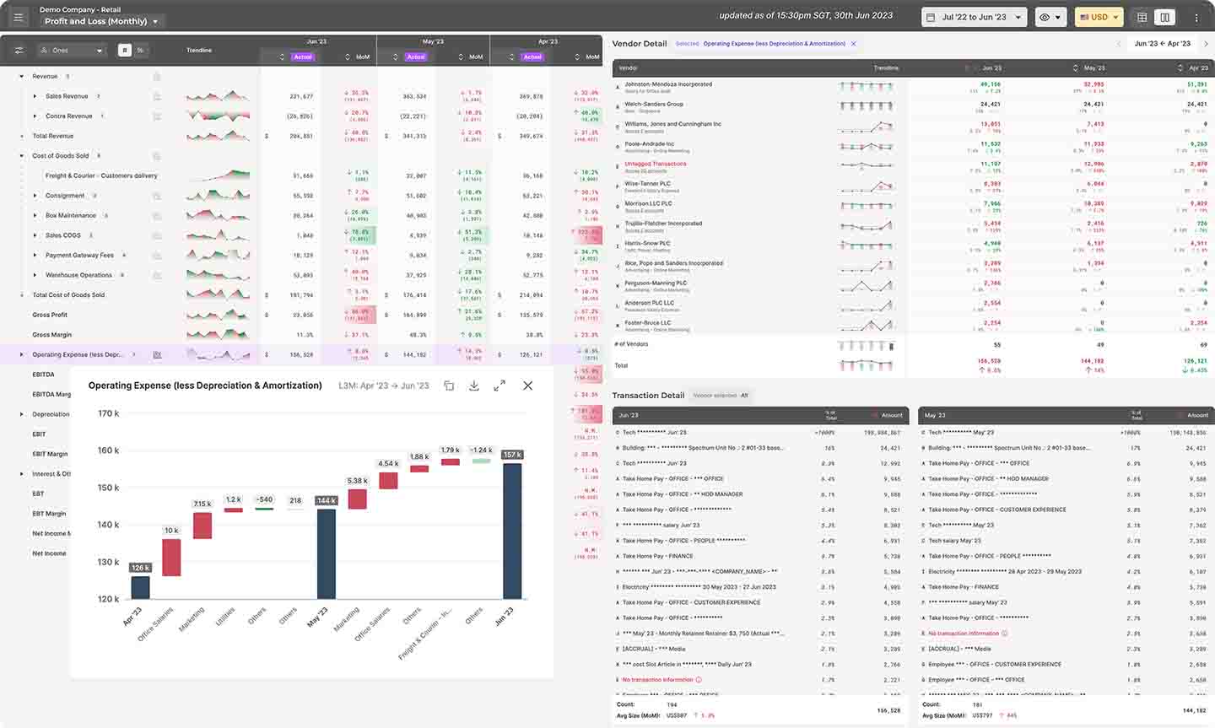Sort Vendor Detail May '23 column

click(1075, 67)
